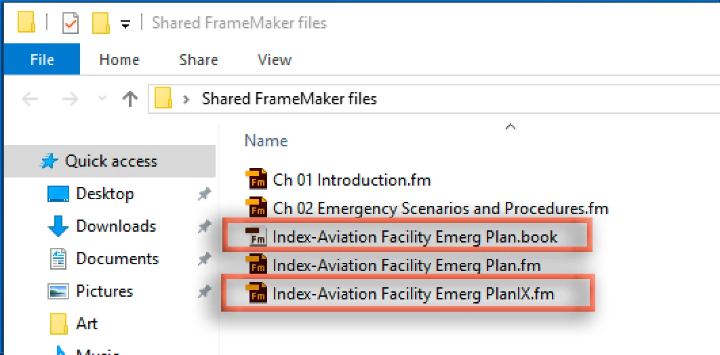Click the Fm icon of Ch 01 Introduction.fm
720x355 pixels.
pos(256,179)
